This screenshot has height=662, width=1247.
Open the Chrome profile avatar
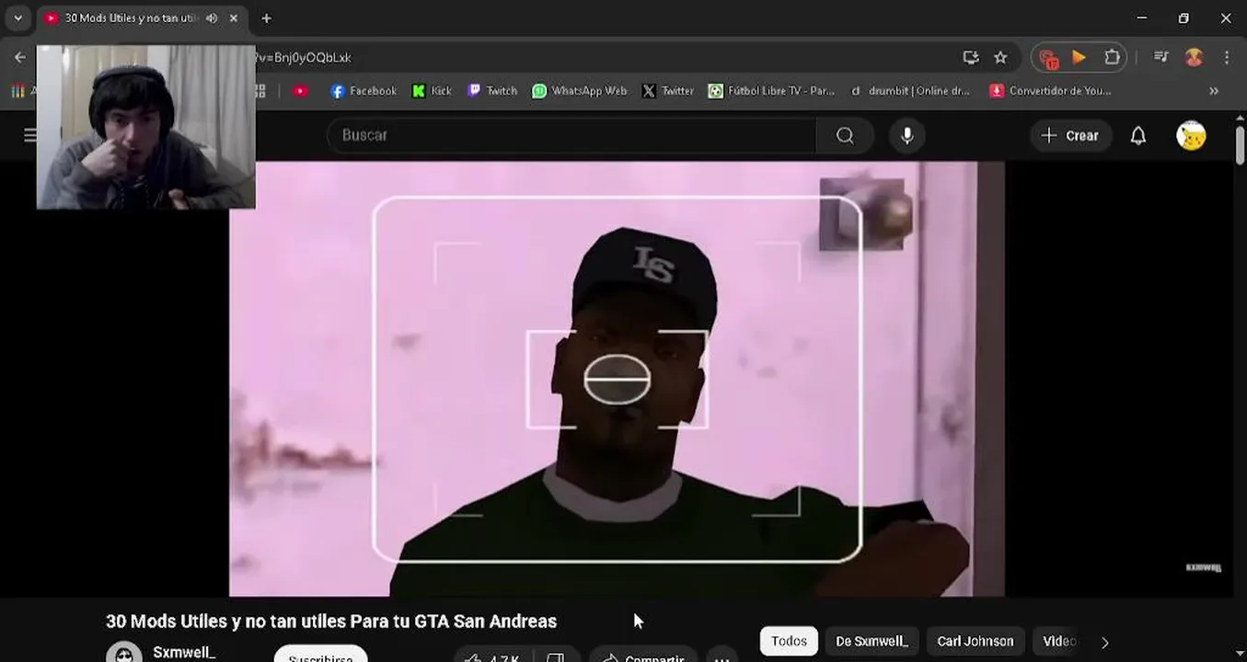pyautogui.click(x=1195, y=57)
